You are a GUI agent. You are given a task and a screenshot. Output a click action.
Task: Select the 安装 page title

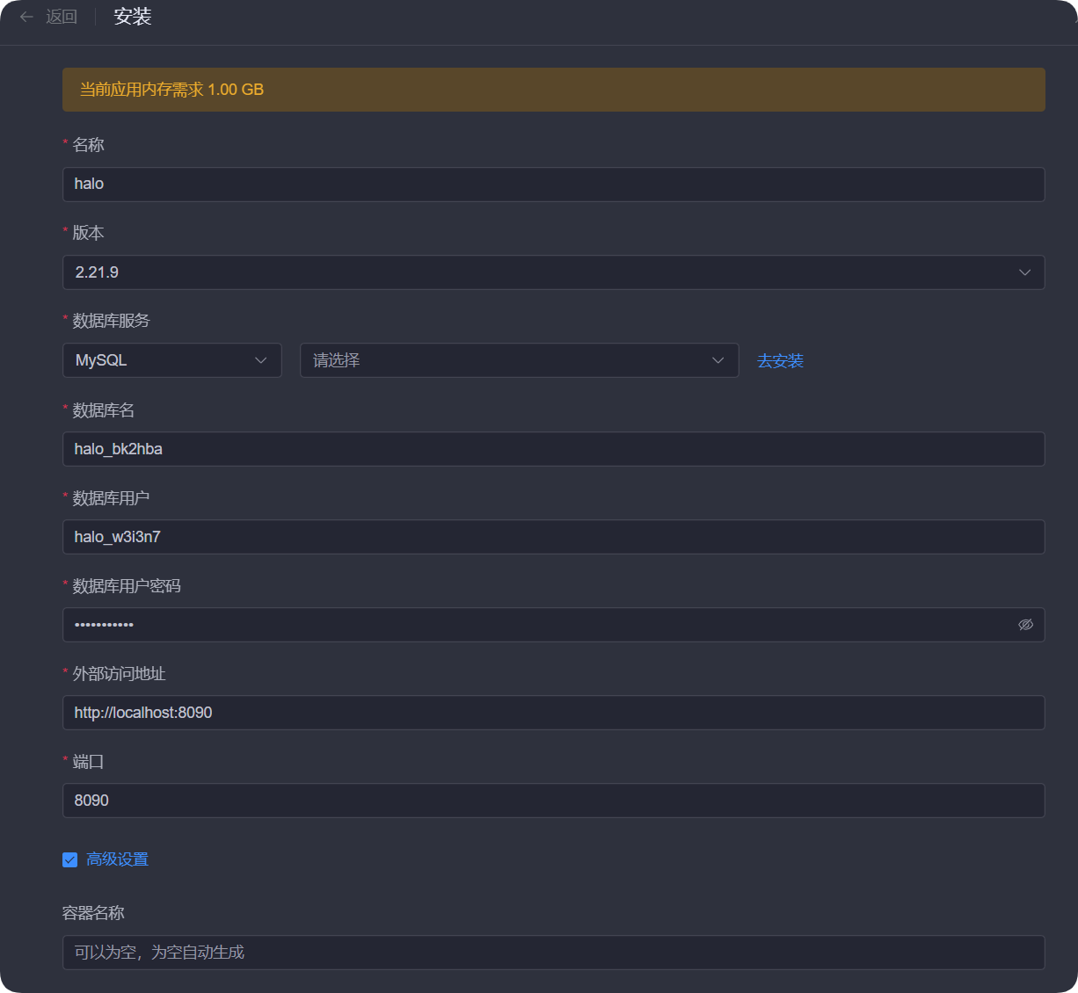pos(132,17)
